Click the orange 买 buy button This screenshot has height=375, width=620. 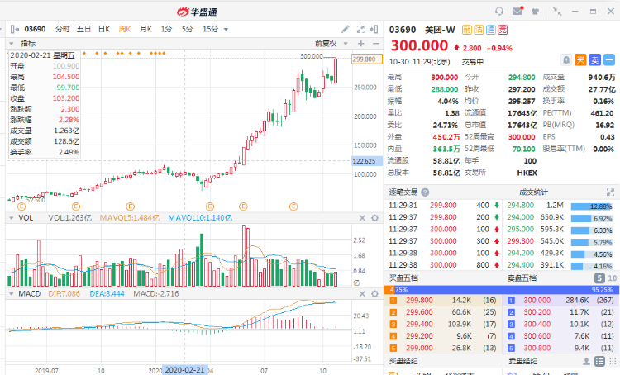coord(580,60)
